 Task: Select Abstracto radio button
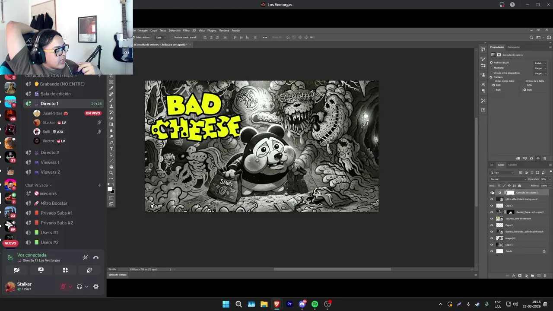point(491,68)
